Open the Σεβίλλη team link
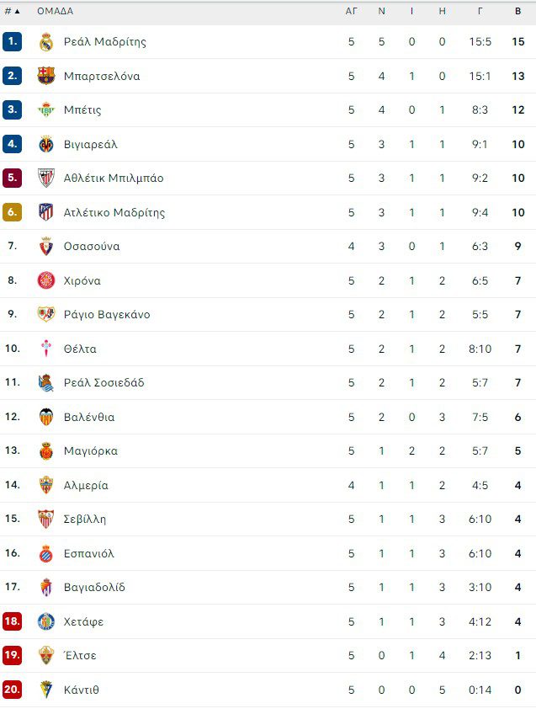 [x=85, y=520]
